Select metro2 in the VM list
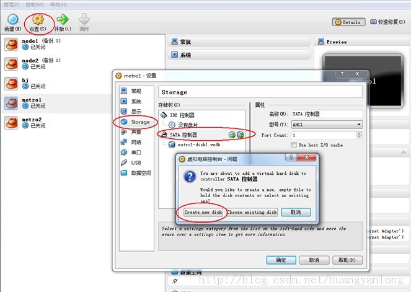Screen dimensions: 411x292 (x=58, y=122)
